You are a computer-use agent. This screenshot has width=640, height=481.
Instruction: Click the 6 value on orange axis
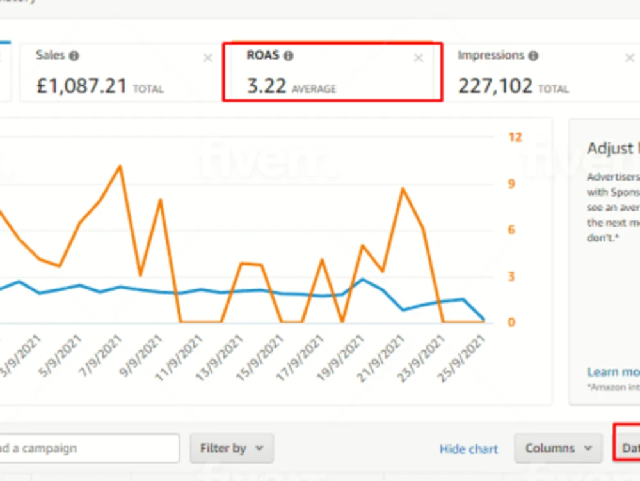[x=511, y=230]
